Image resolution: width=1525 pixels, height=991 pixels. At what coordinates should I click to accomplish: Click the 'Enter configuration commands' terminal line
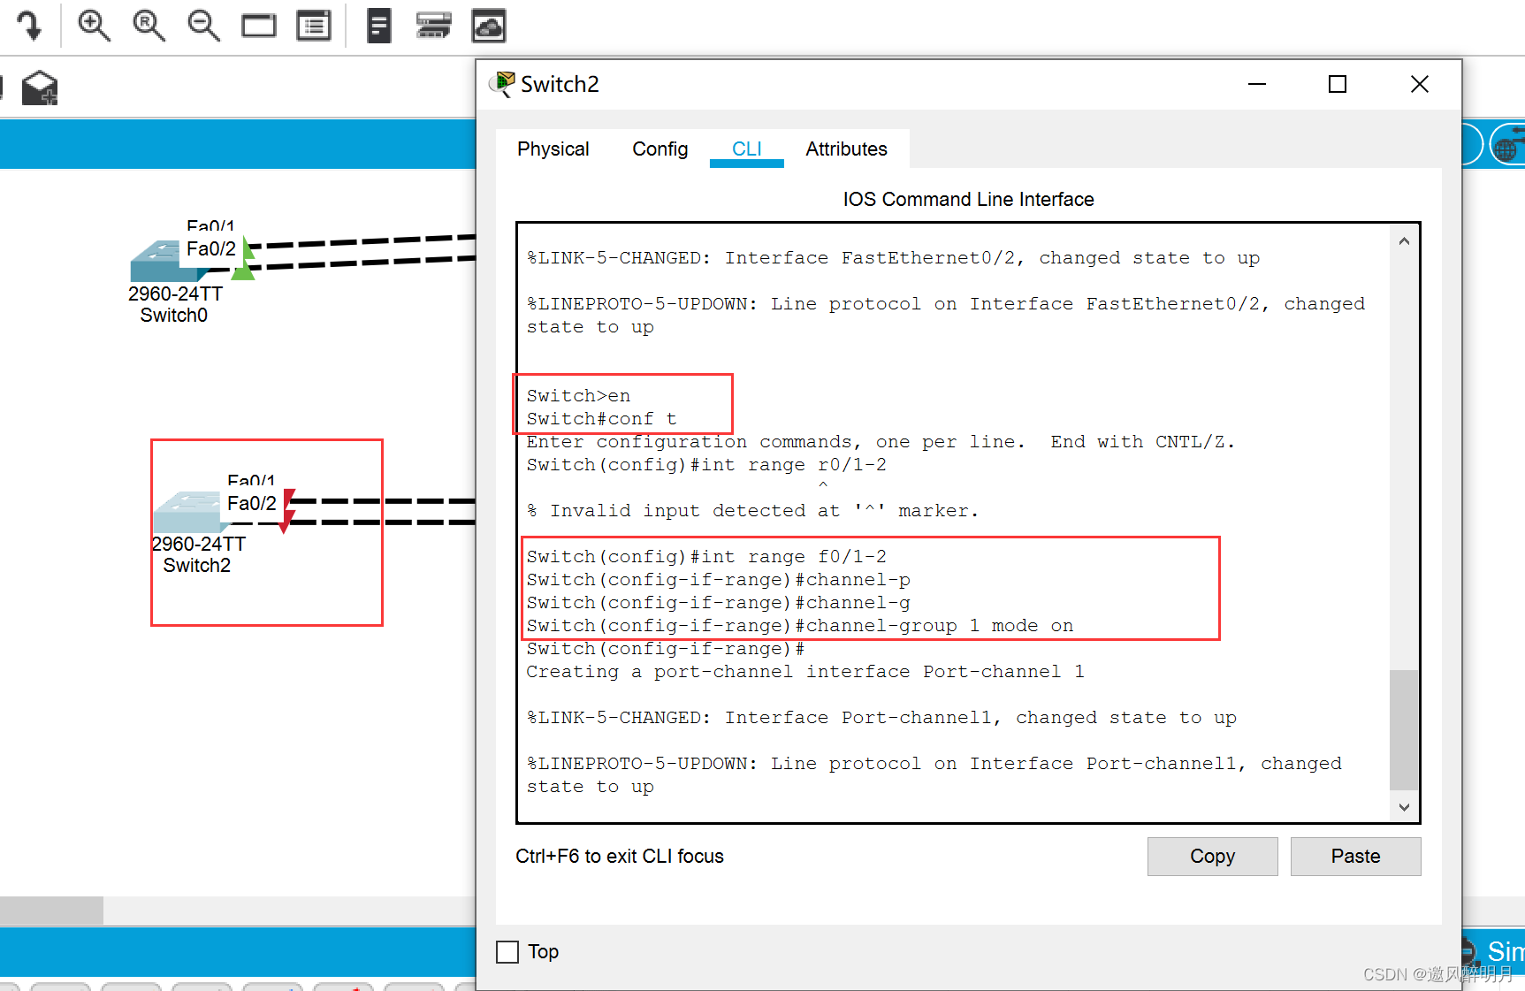tap(881, 442)
